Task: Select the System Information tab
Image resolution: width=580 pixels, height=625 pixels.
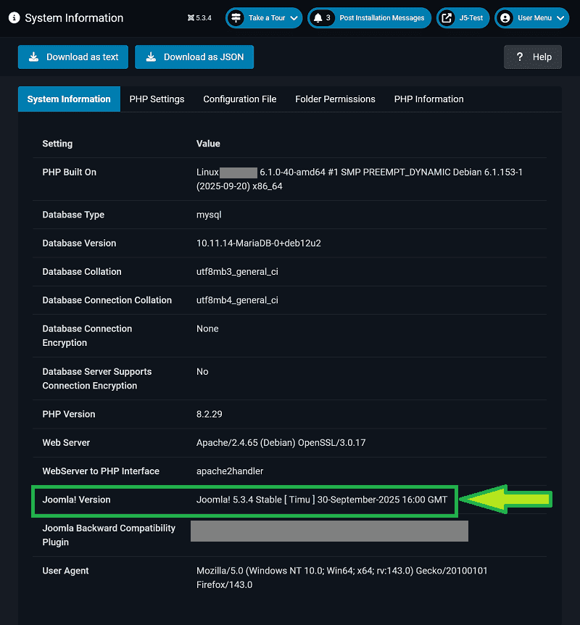Action: (69, 99)
